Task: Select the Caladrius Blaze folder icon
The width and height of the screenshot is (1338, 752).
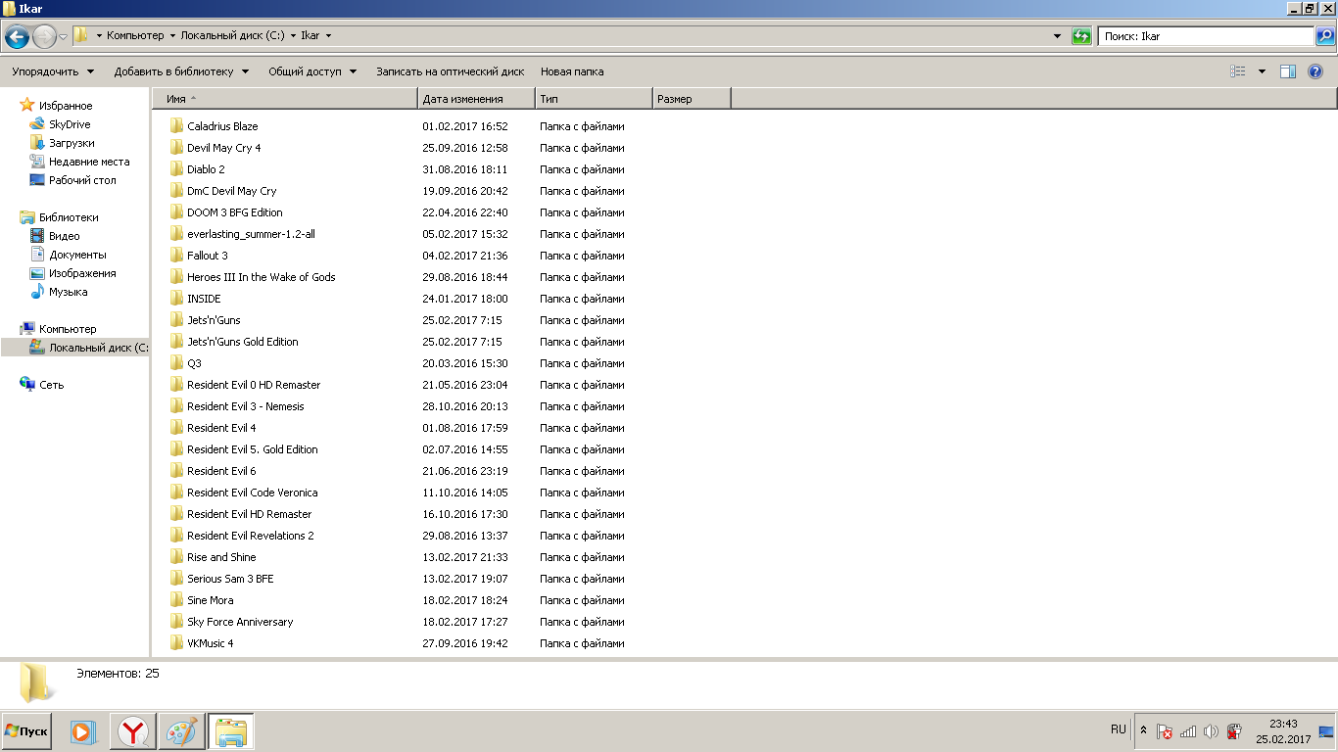Action: 176,126
